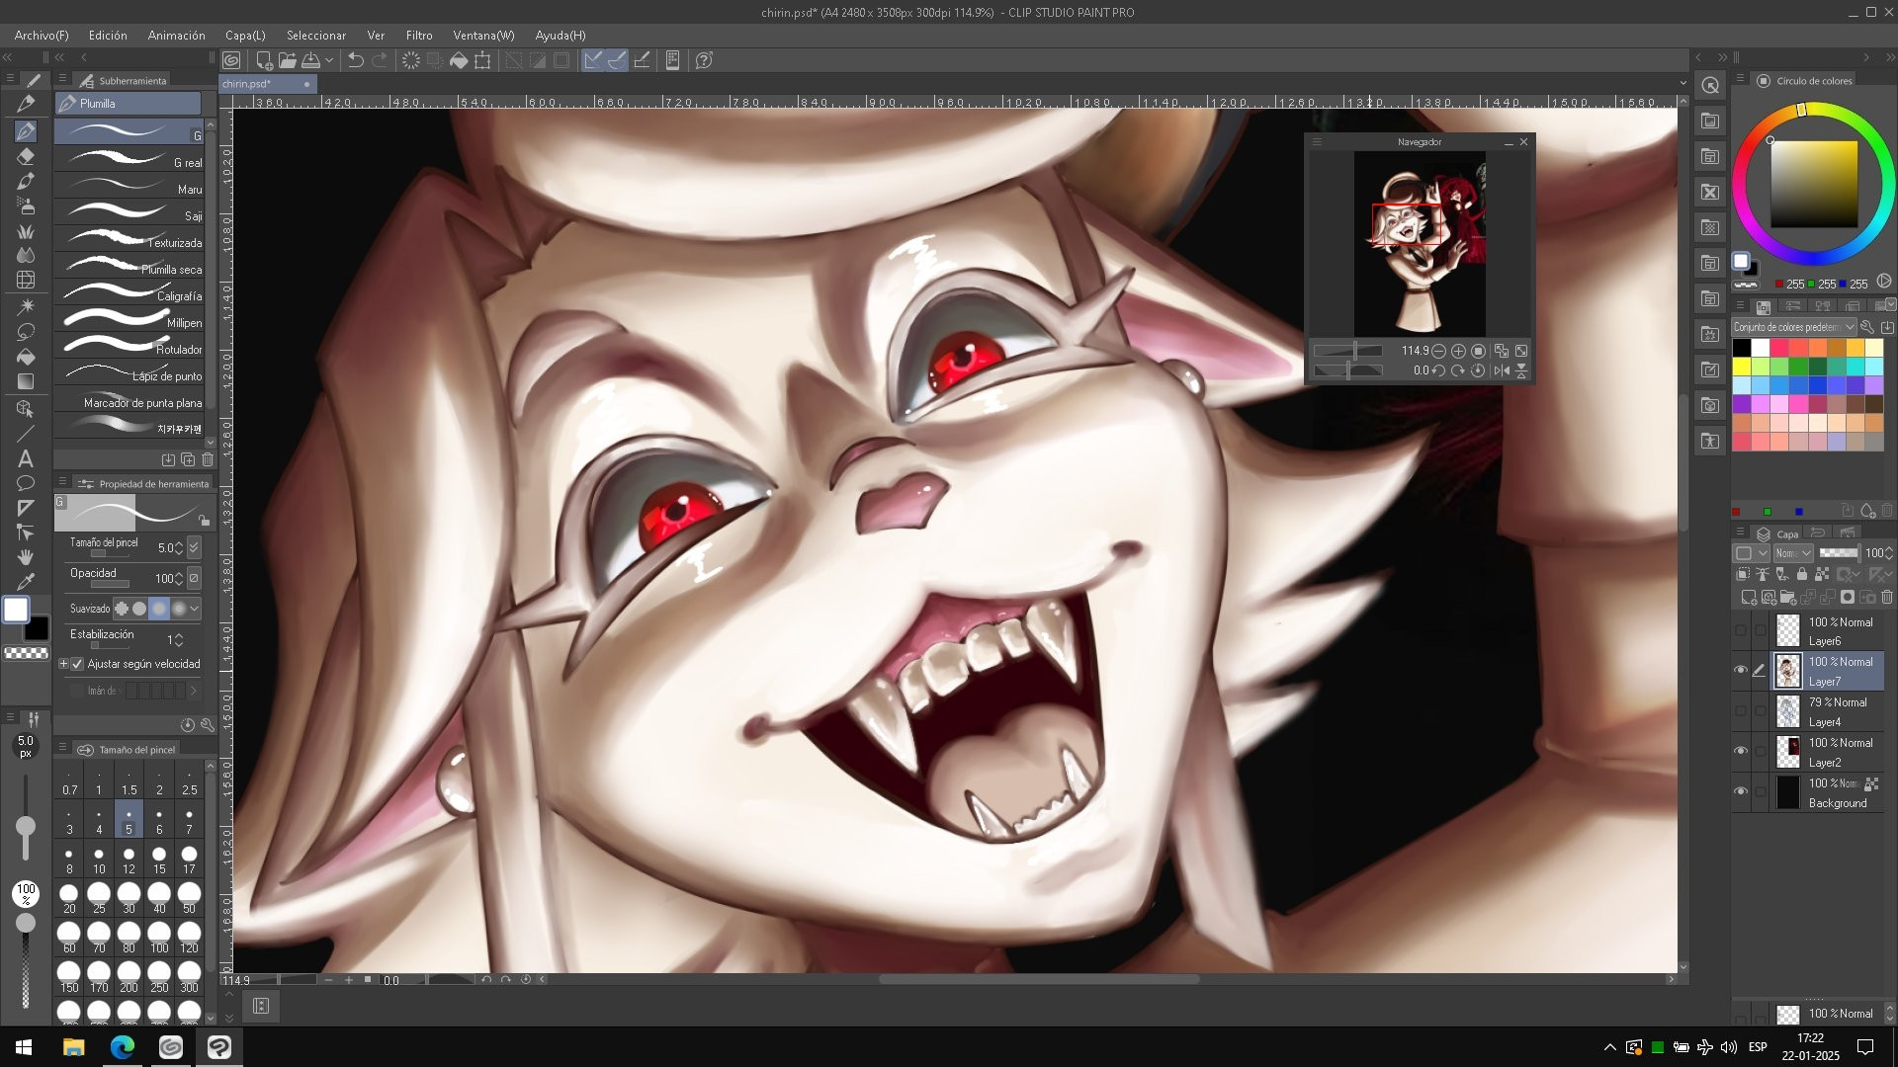Hide the Background layer
The height and width of the screenshot is (1067, 1898).
tap(1741, 791)
